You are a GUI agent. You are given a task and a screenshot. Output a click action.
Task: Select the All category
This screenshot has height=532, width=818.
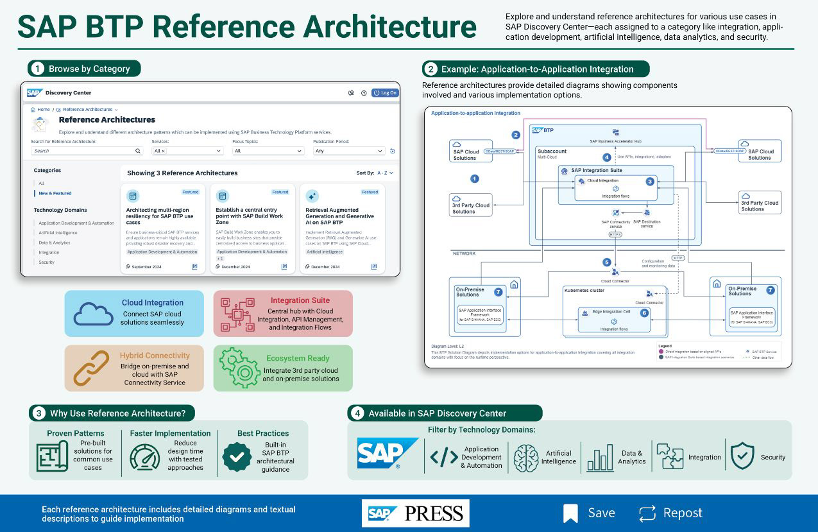click(x=41, y=184)
